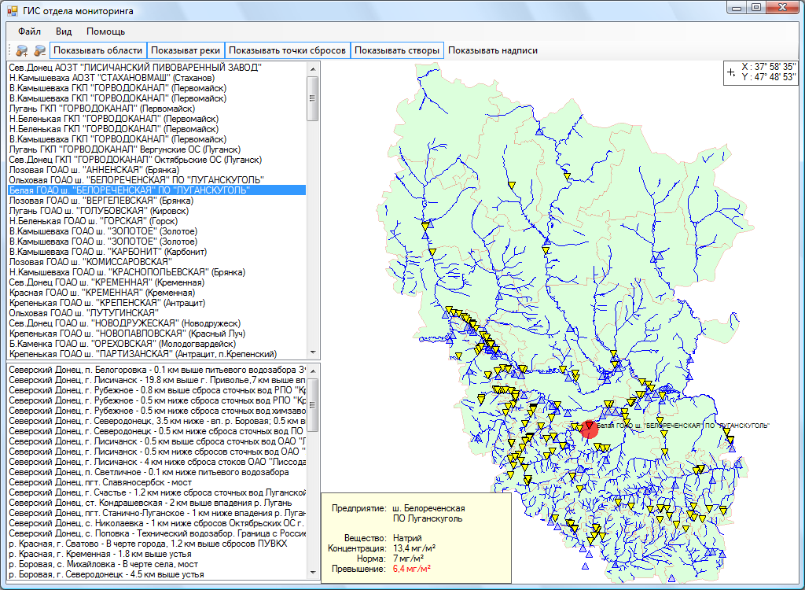Select Ольховая ГОАО ш. "БЕЛОРЕЧЕНСКАЯ" row
Image resolution: width=805 pixels, height=590 pixels.
(x=157, y=180)
